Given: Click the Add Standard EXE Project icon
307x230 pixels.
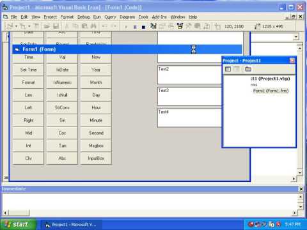Looking at the screenshot, I should click(10, 26).
